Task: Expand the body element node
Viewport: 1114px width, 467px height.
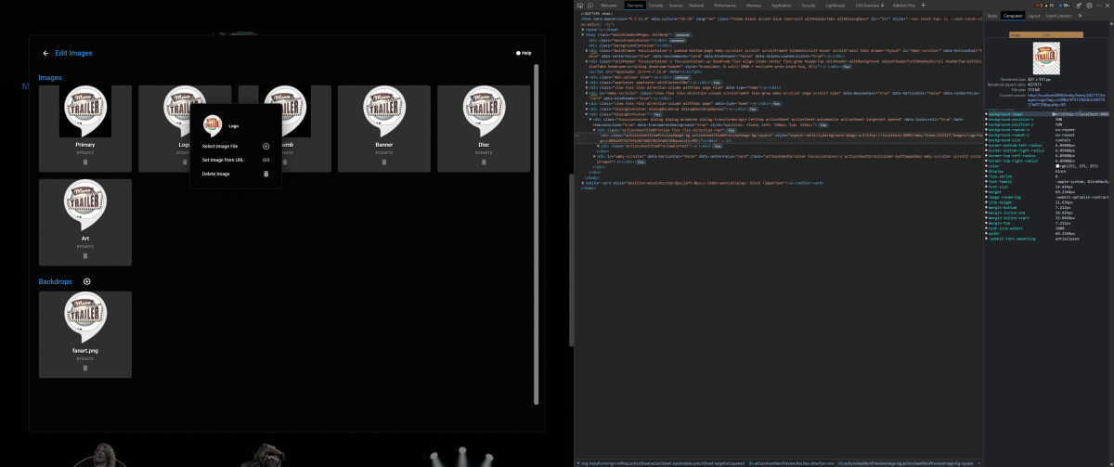Action: point(583,34)
